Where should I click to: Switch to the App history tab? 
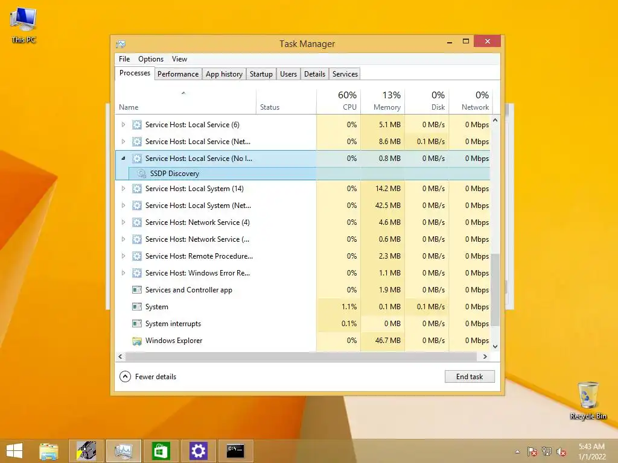224,74
